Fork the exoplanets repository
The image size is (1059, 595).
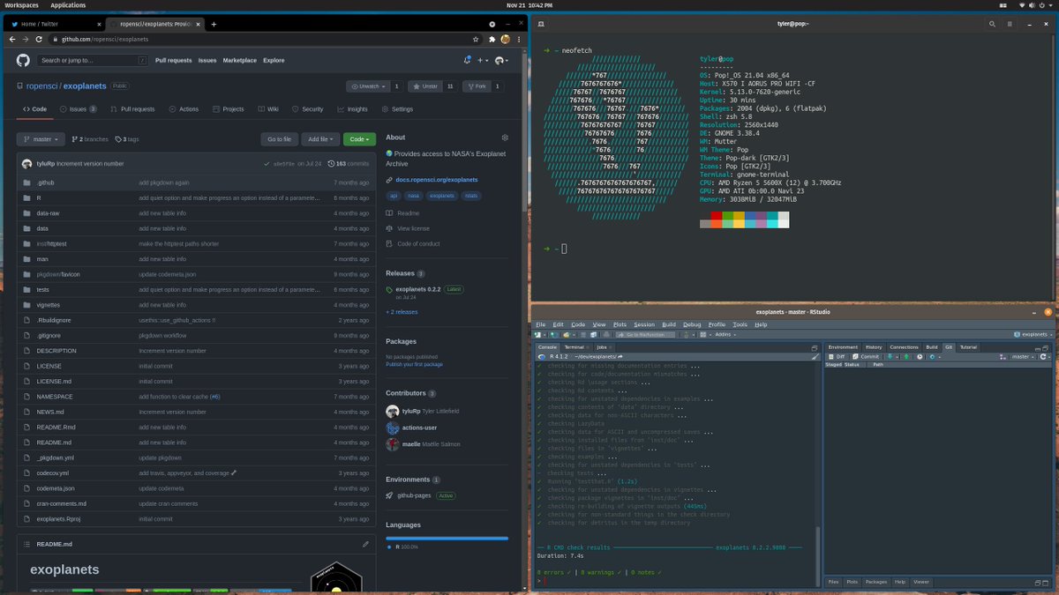[x=476, y=86]
